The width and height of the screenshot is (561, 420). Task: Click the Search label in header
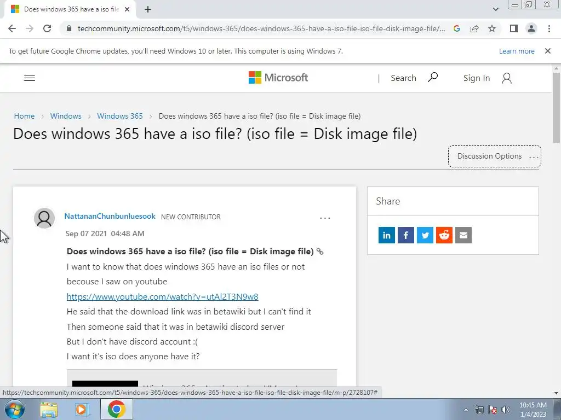click(403, 78)
